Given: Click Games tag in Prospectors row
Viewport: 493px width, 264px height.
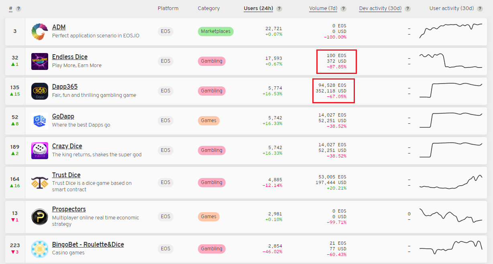Looking at the screenshot, I should coord(209,217).
